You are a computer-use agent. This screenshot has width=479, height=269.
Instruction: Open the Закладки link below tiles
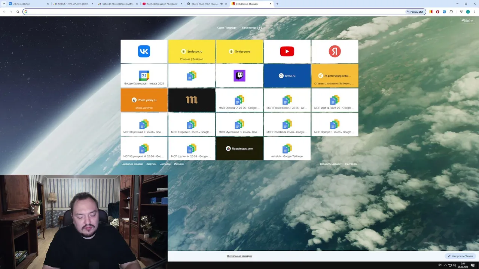point(165,164)
